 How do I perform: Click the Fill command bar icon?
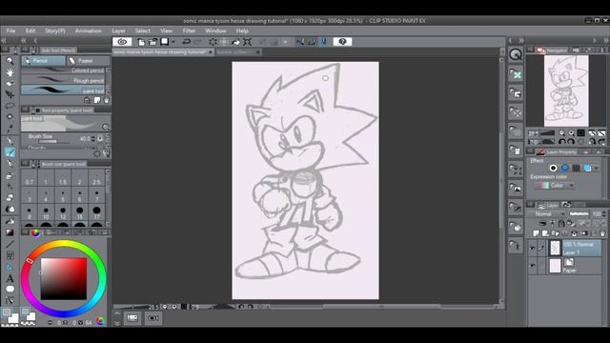pyautogui.click(x=235, y=42)
